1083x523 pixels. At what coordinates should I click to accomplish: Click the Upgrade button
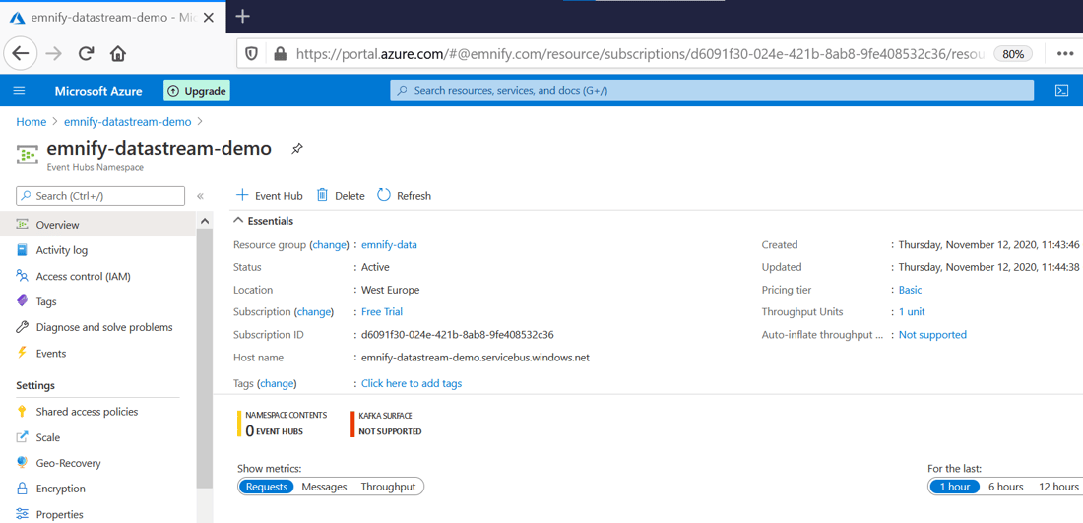197,91
